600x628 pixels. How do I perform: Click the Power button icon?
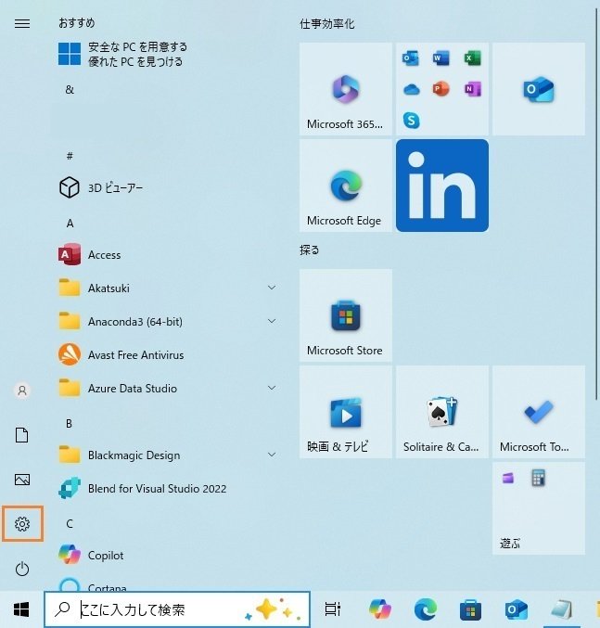(22, 570)
